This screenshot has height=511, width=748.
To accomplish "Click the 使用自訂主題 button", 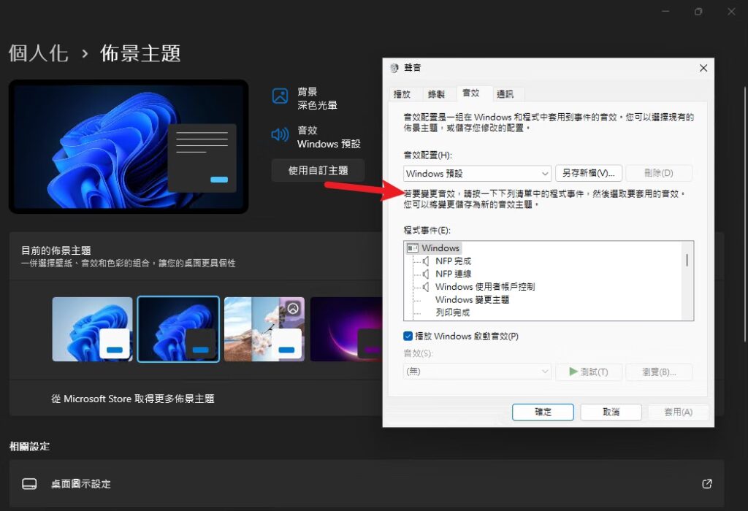I will pos(318,170).
